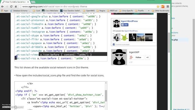The height and width of the screenshot is (110, 195).
Task: Open the Nagios bookmarks folder
Action: click(101, 11)
